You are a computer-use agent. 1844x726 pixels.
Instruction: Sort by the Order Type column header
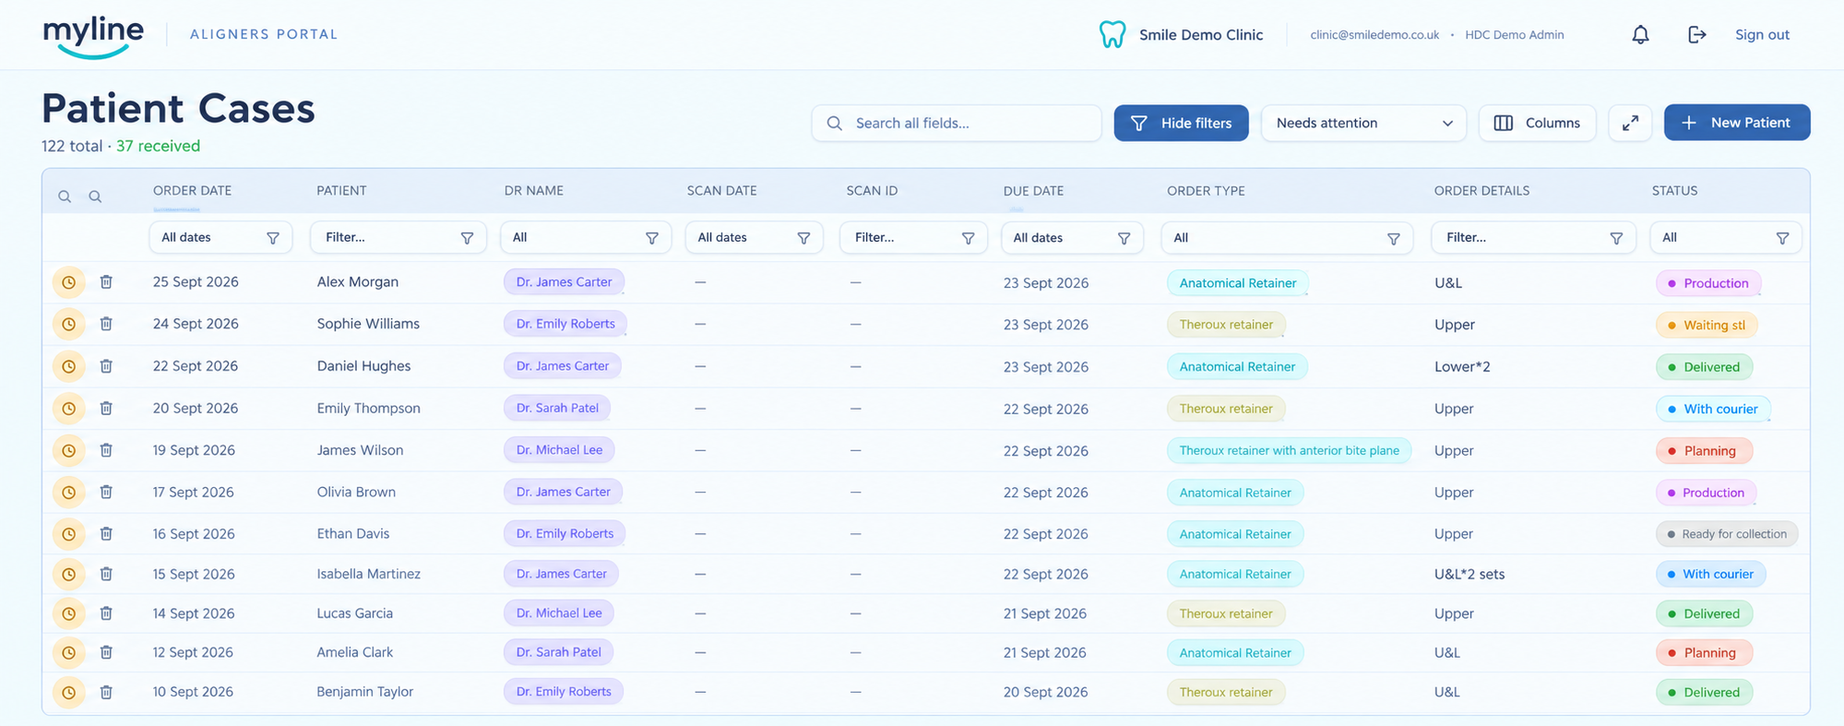tap(1206, 191)
